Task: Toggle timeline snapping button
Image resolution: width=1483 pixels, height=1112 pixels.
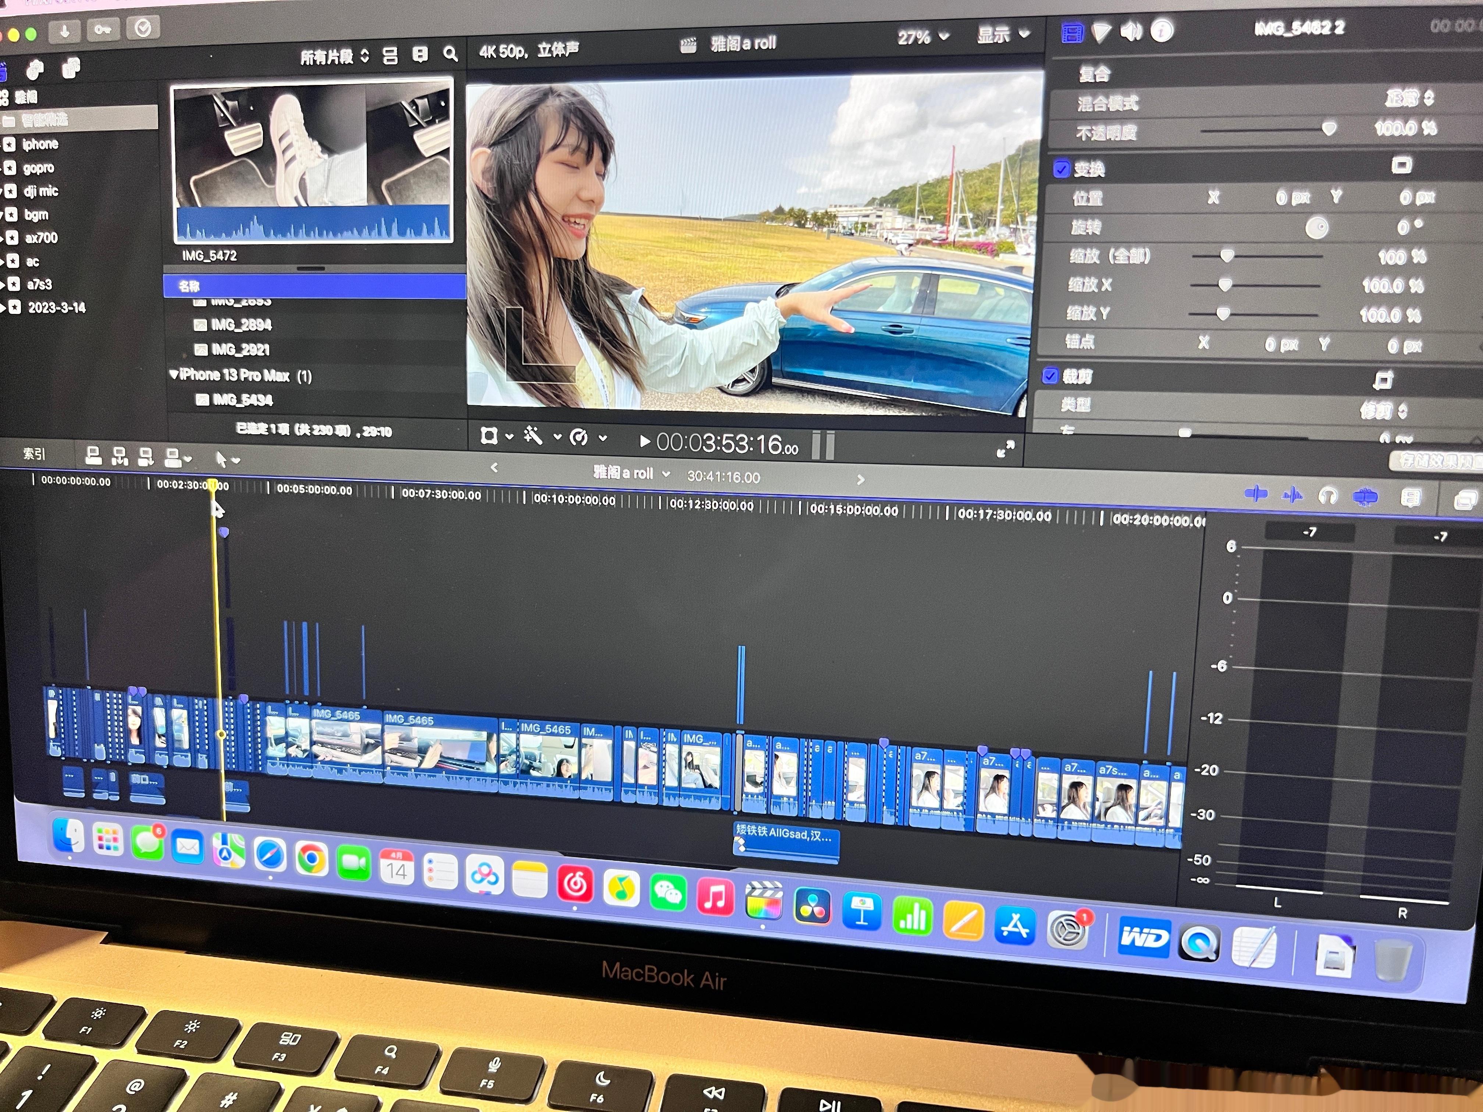Action: (x=1365, y=498)
